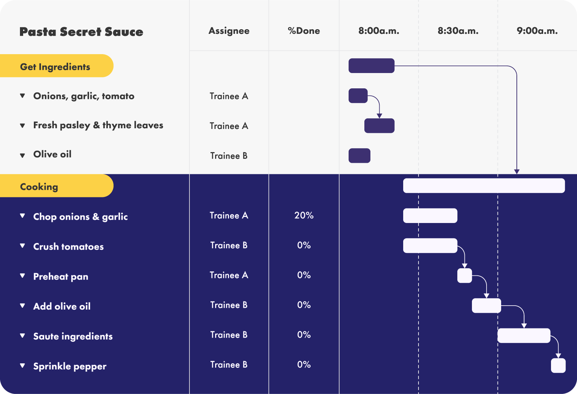Collapse the Onions, garlic, tomato row
This screenshot has height=394, width=577.
pyautogui.click(x=22, y=96)
